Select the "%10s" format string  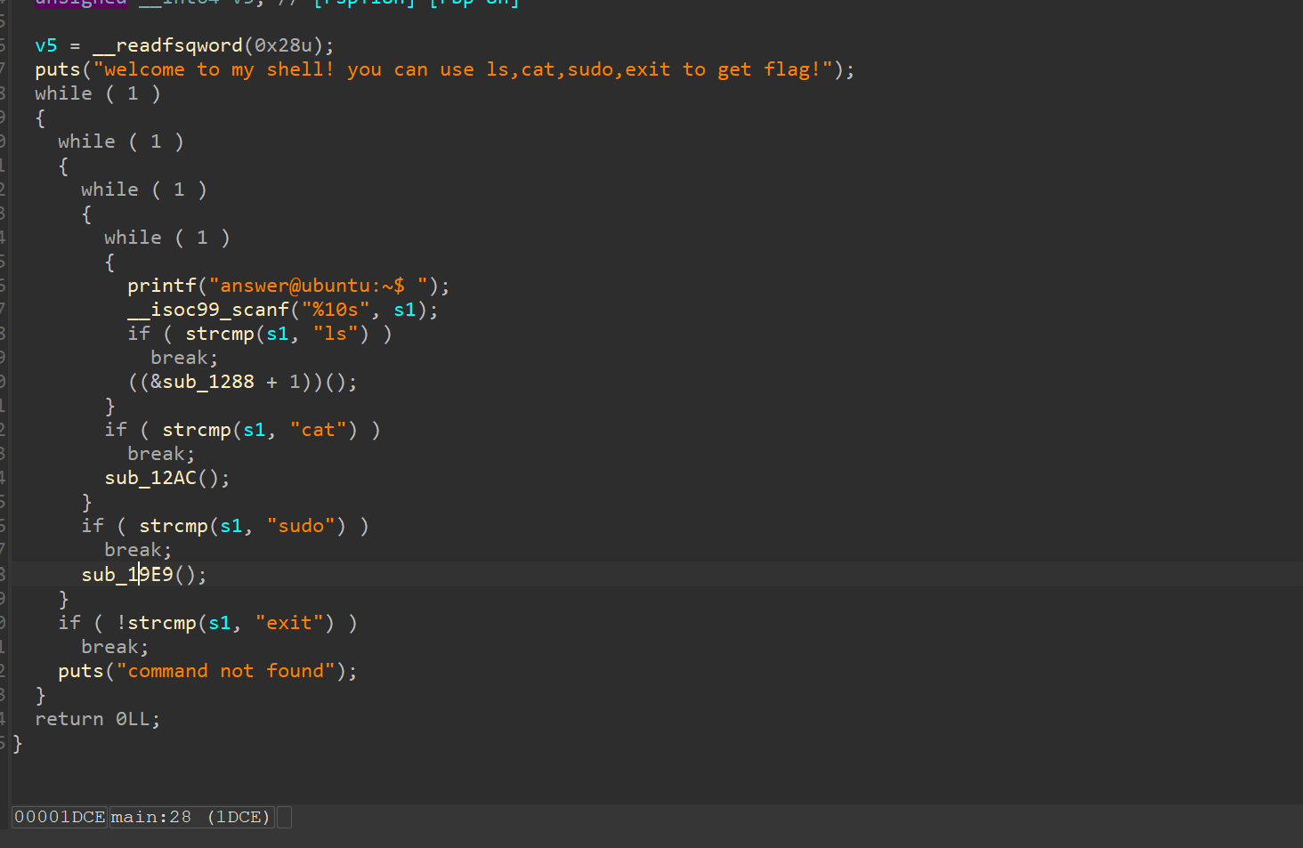(335, 310)
